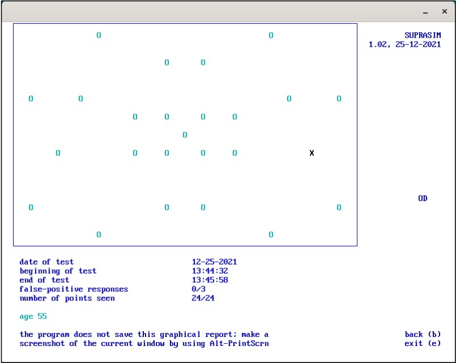Viewport: 456px width, 363px height.
Task: Click the exit (e) option
Action: (x=422, y=344)
